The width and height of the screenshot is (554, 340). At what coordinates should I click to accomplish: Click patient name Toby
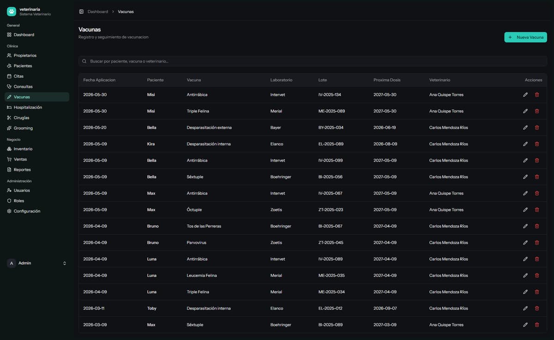tap(152, 308)
